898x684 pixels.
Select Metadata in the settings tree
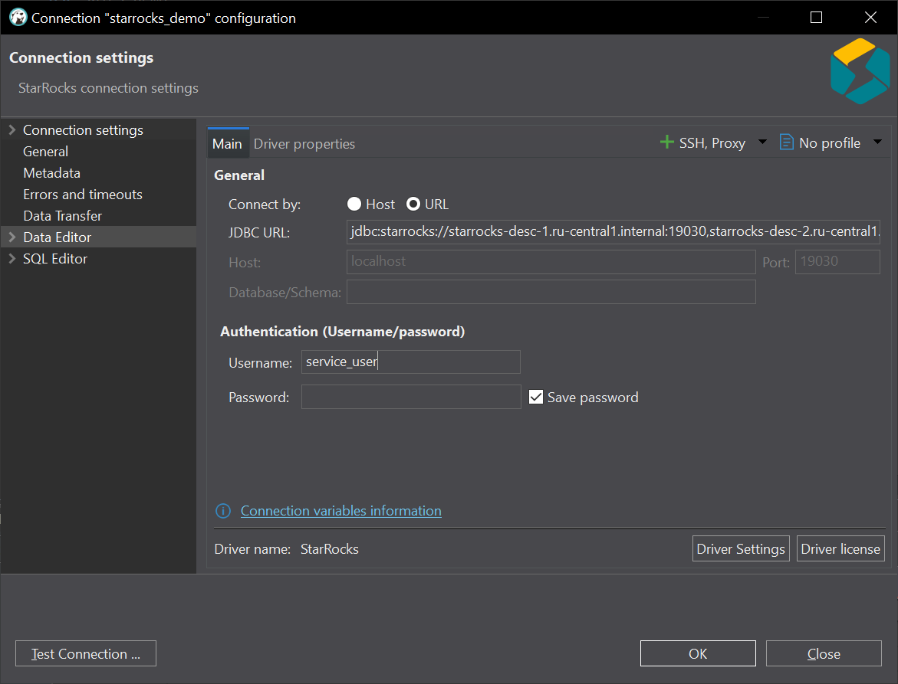point(51,172)
